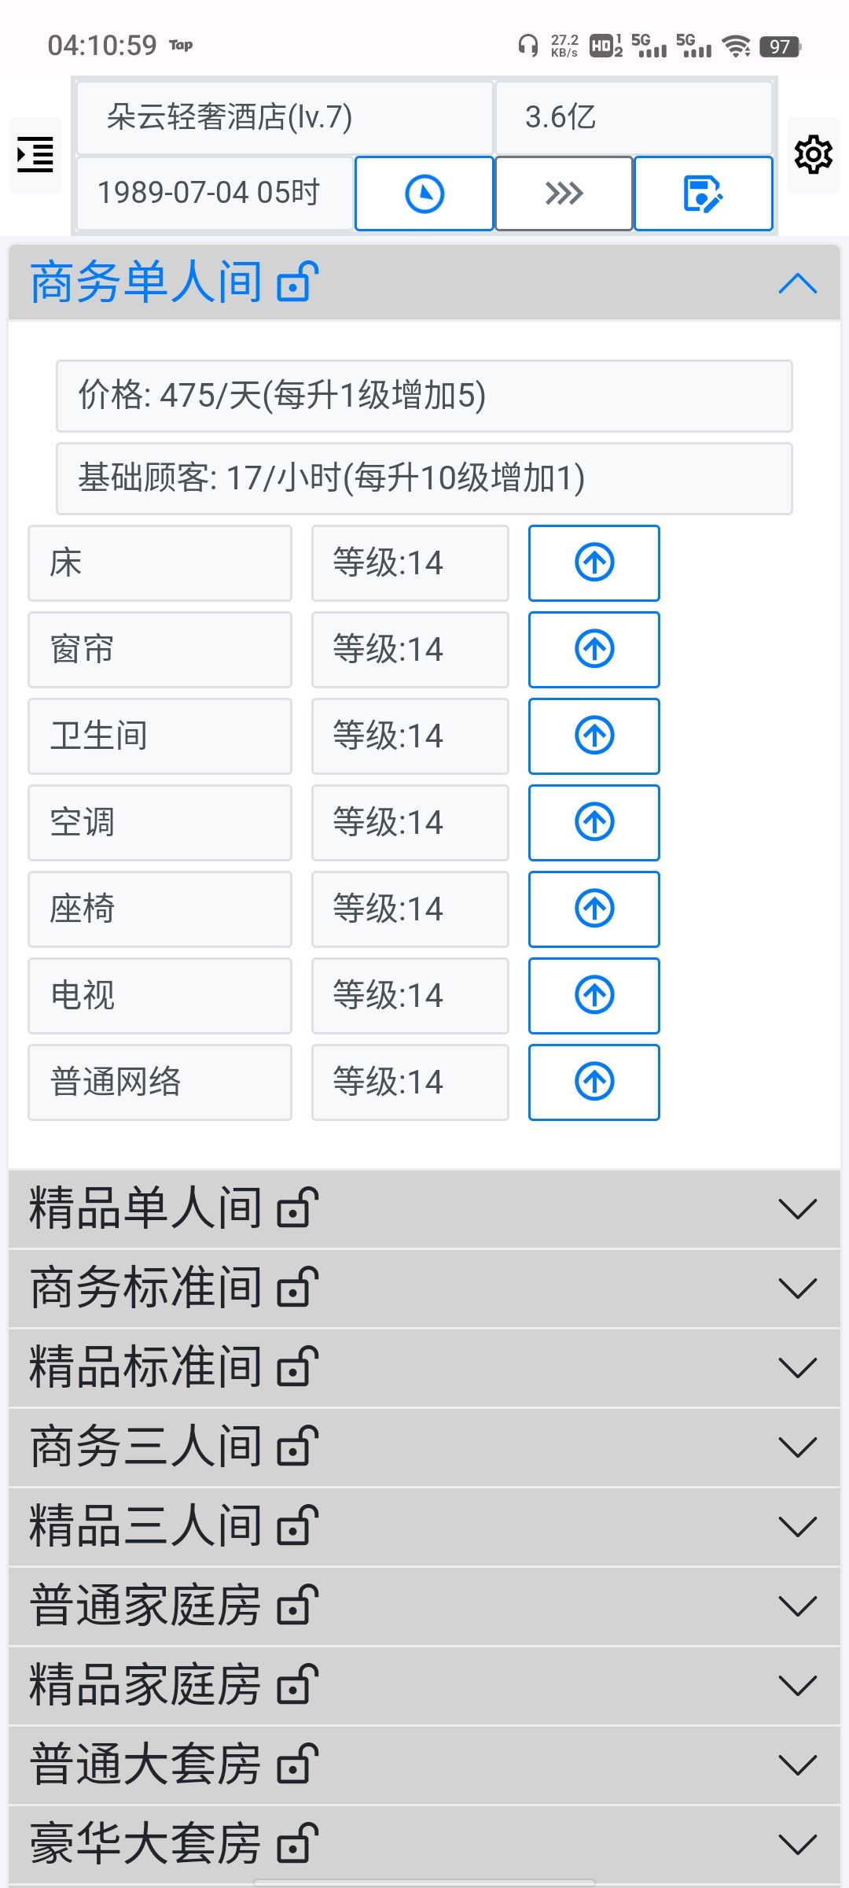Toggle the lock on 精品单人间
Screen dimensions: 849x1888
(298, 1208)
